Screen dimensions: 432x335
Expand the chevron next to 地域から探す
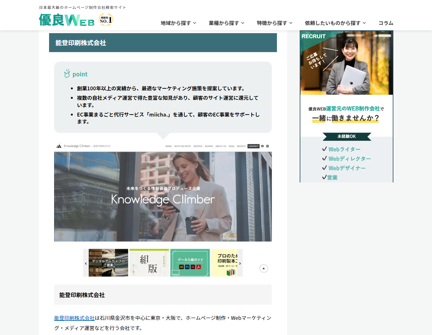[x=195, y=23]
